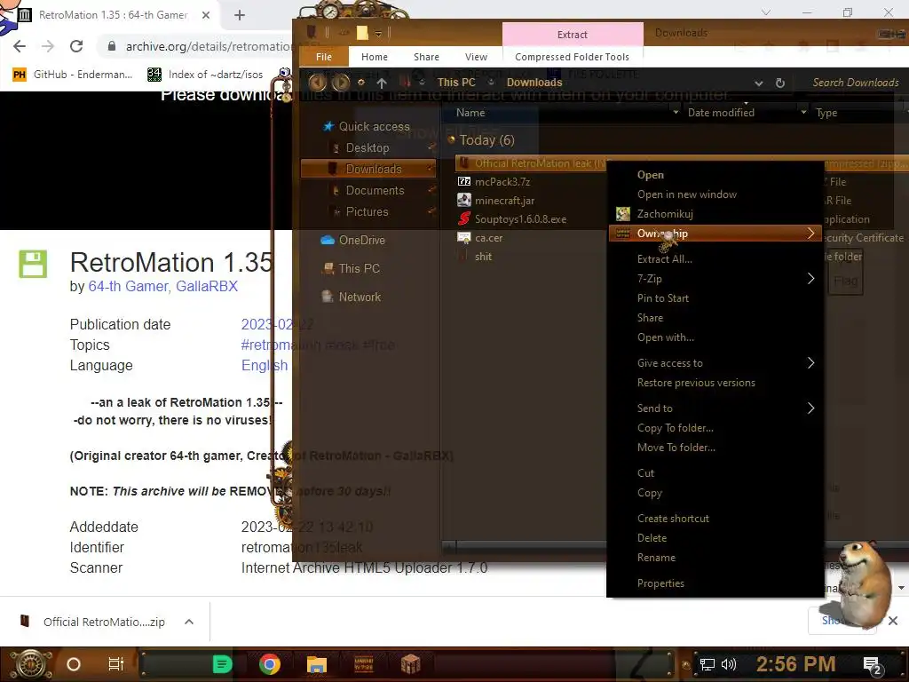Choose Rename in the context menu
Viewport: 909px width, 682px height.
tap(656, 558)
